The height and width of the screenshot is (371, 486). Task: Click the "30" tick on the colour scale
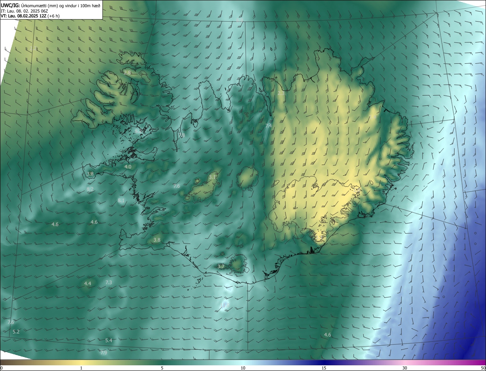[x=405, y=368]
